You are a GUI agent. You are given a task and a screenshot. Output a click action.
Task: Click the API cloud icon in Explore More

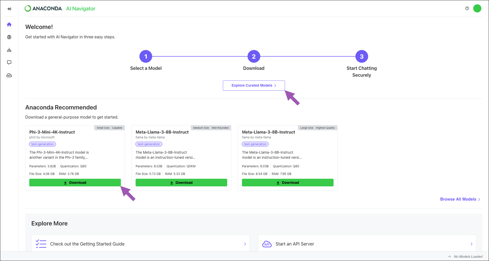tap(267, 244)
